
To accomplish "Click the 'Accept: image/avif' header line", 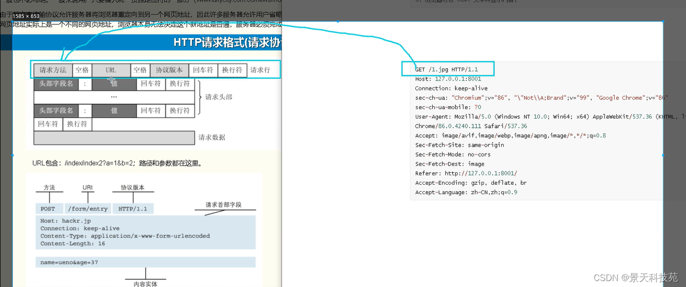I will [x=510, y=135].
